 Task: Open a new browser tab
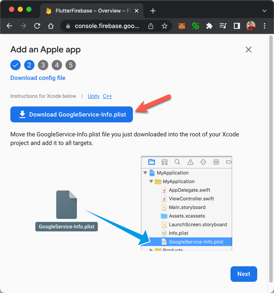[x=153, y=11]
